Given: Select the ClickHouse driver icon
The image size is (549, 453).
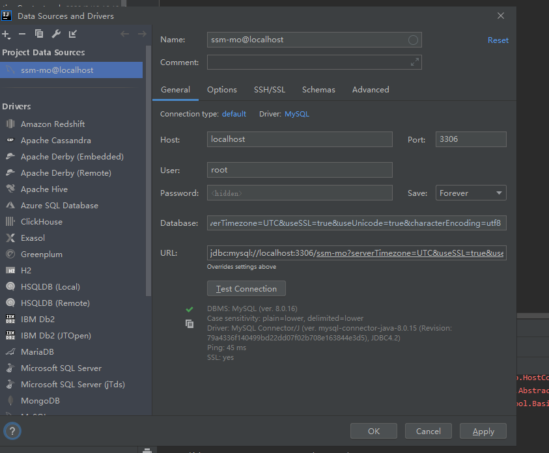Looking at the screenshot, I should click(x=10, y=221).
